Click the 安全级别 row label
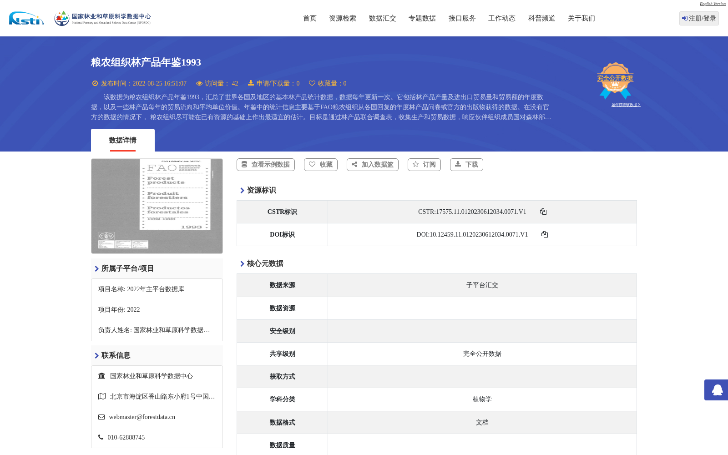Viewport: 728px width, 455px height. tap(282, 331)
